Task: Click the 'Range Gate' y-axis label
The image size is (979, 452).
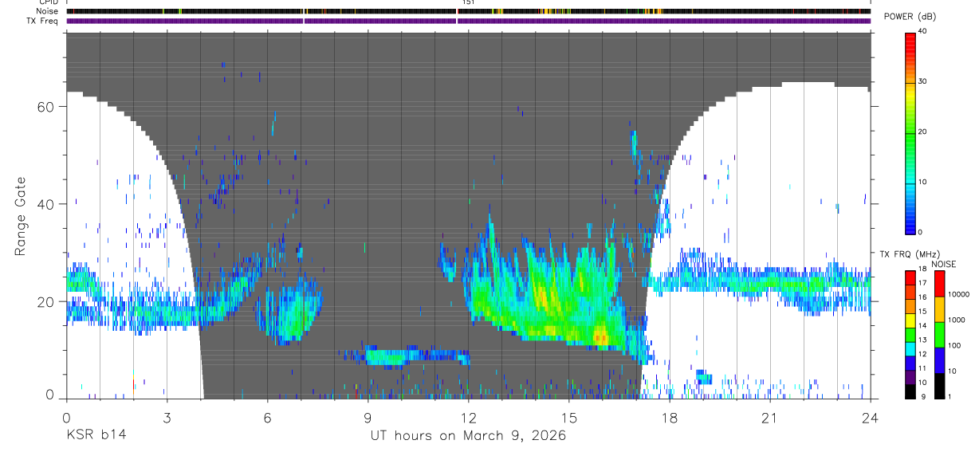Action: point(22,217)
